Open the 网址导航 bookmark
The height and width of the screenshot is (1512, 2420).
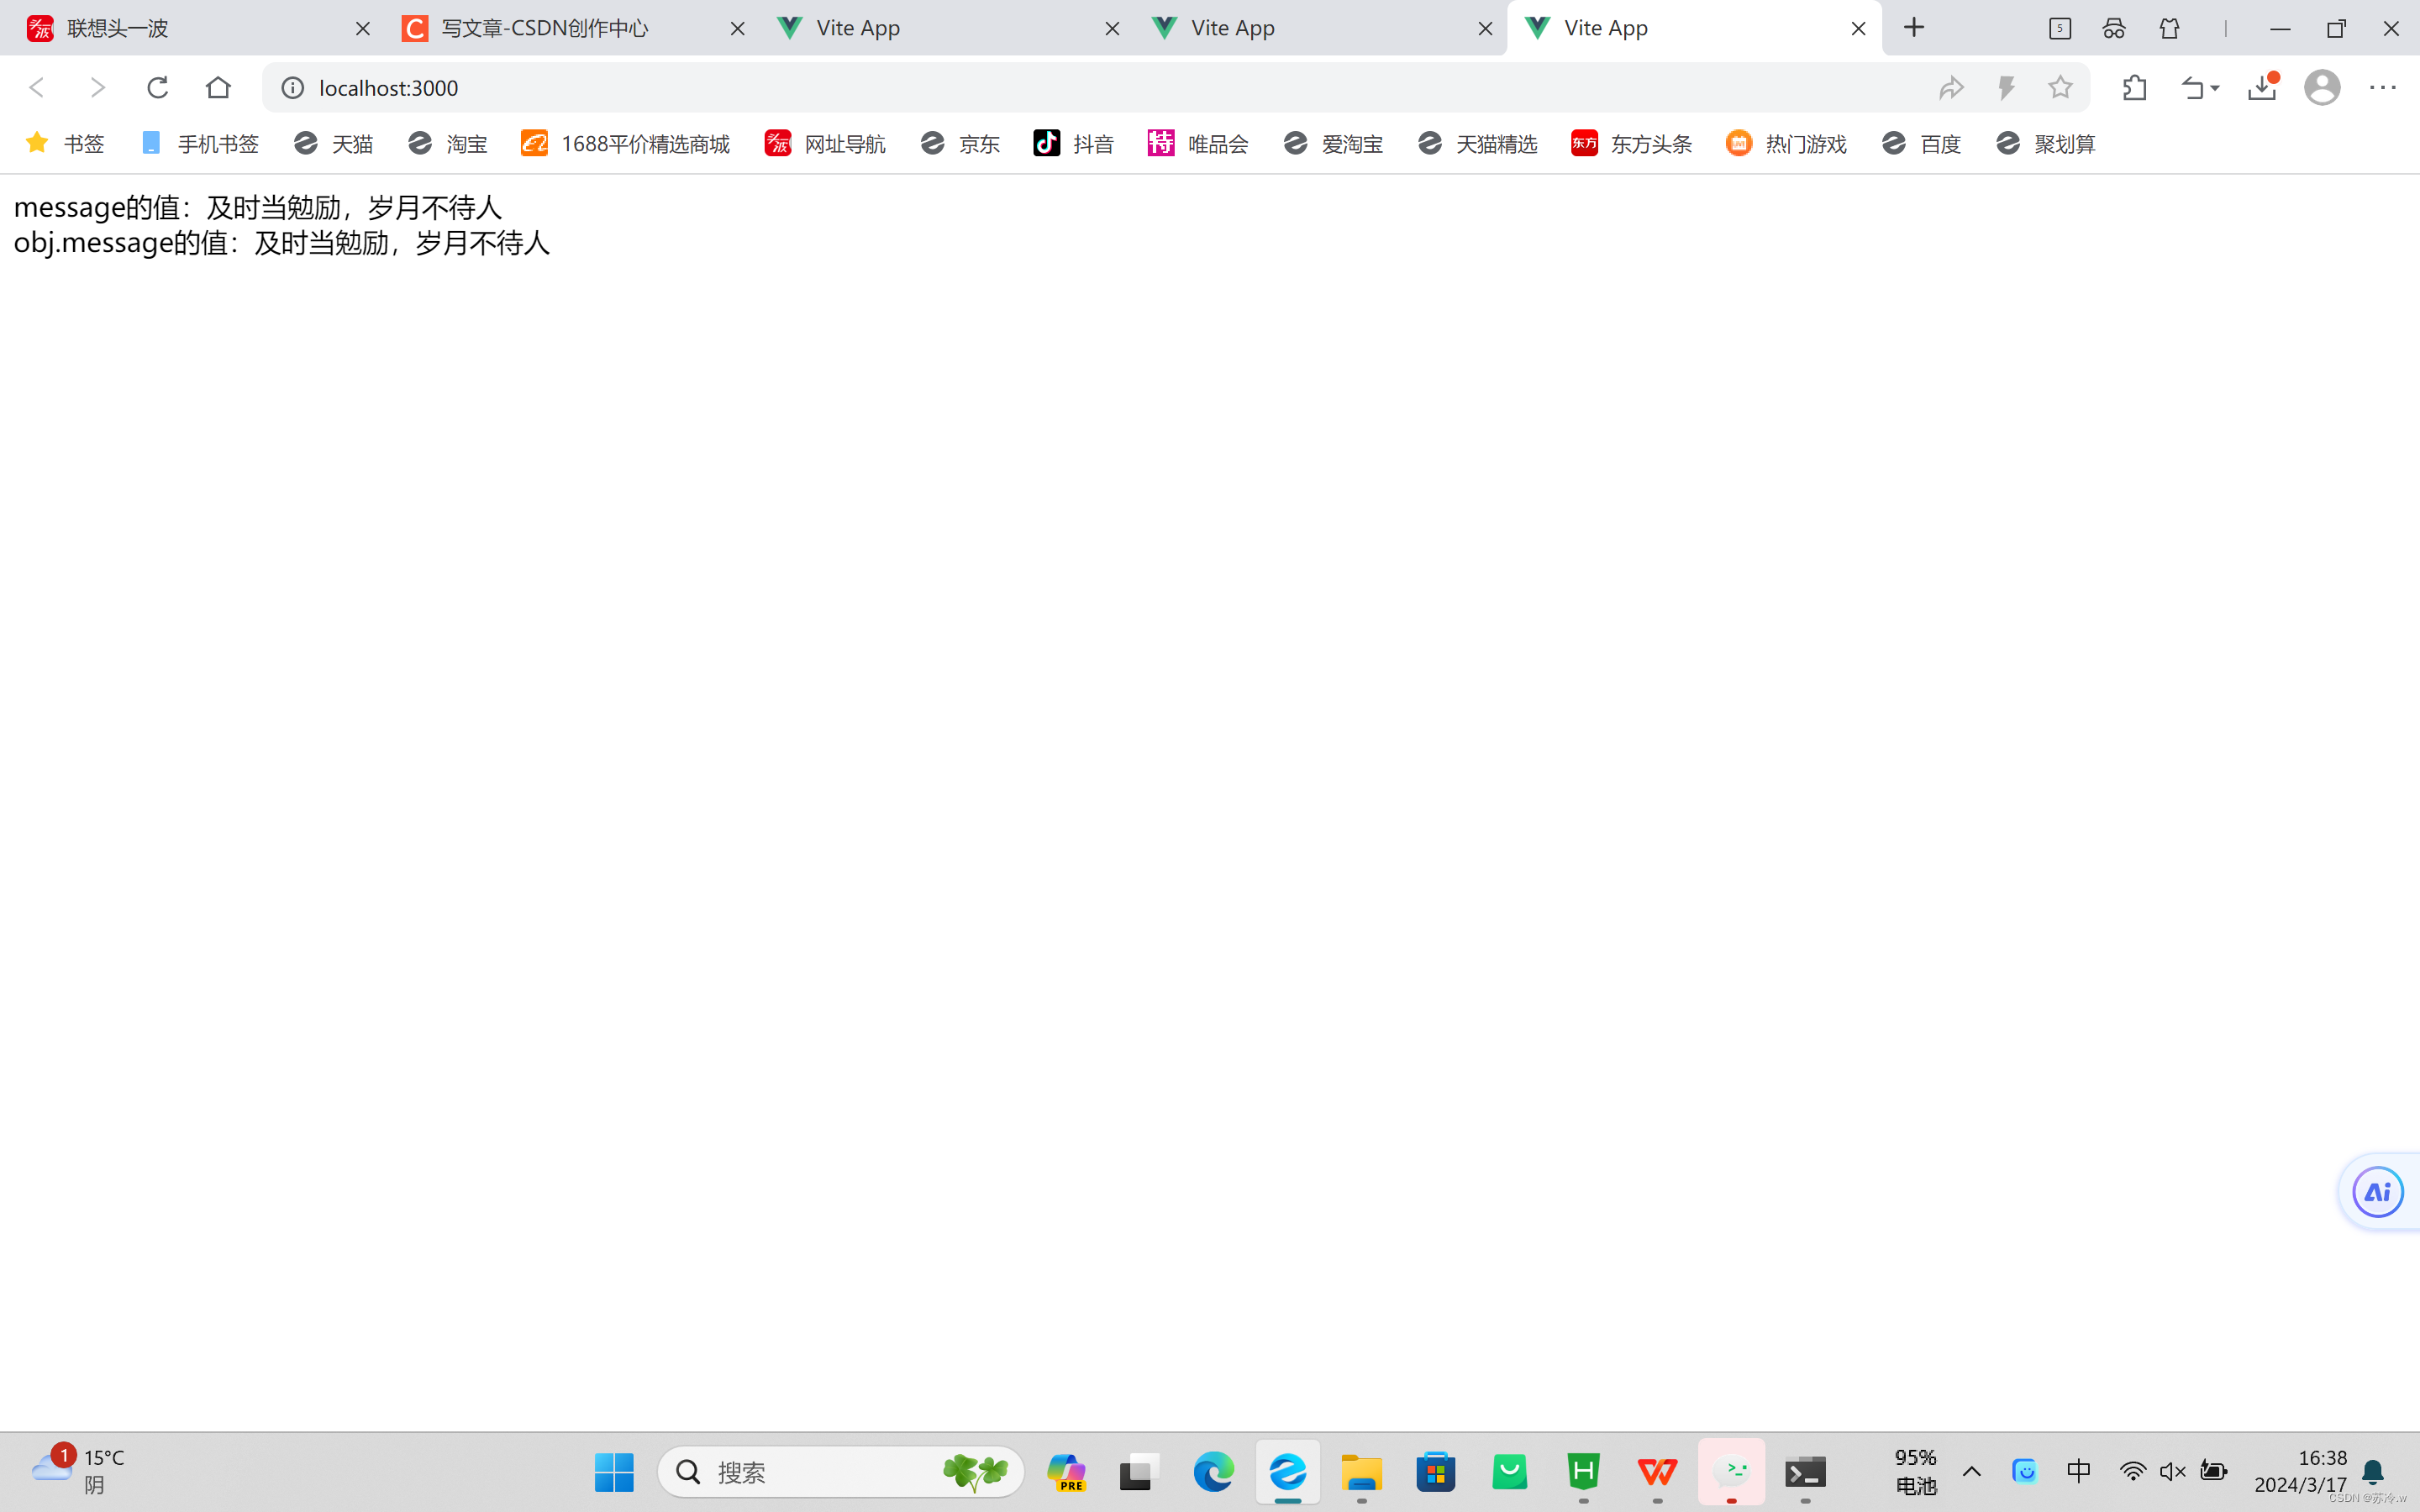[825, 144]
